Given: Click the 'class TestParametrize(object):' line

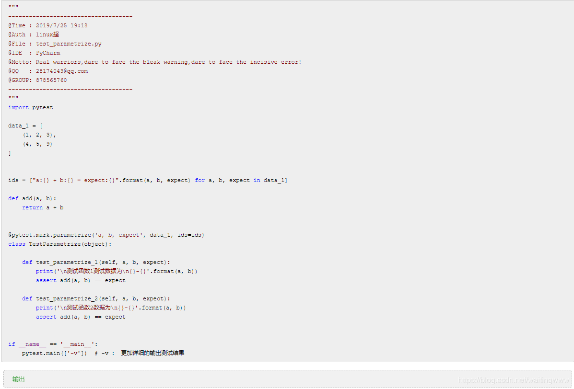Looking at the screenshot, I should [x=60, y=244].
